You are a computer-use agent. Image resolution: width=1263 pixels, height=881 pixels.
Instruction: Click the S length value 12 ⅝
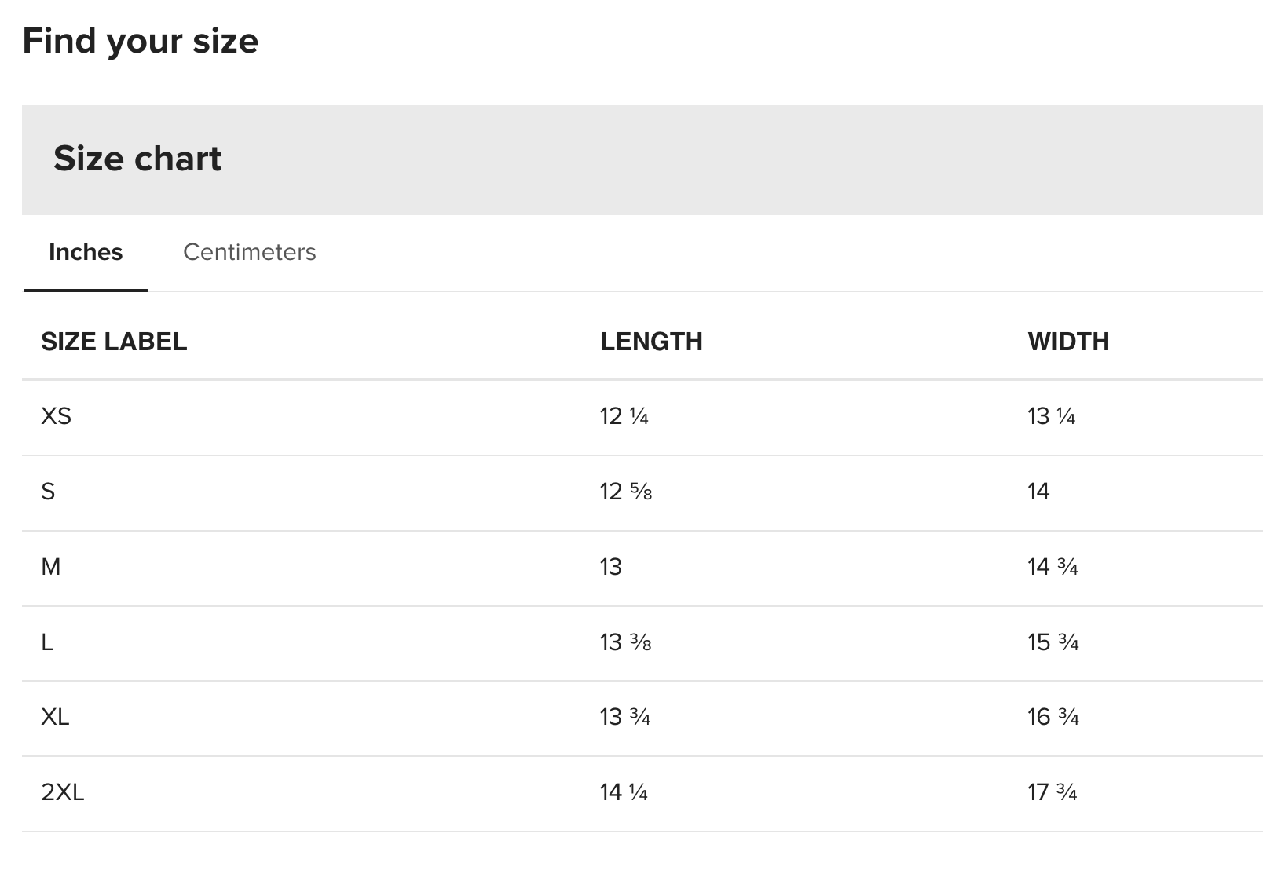pyautogui.click(x=626, y=492)
